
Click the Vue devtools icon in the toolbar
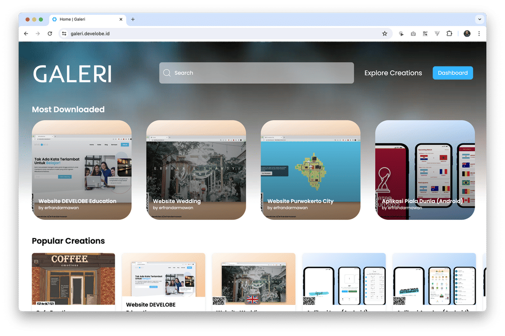click(x=437, y=34)
